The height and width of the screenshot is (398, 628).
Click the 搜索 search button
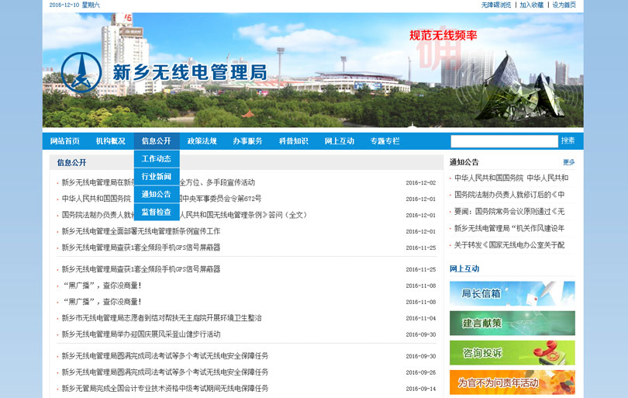(568, 141)
